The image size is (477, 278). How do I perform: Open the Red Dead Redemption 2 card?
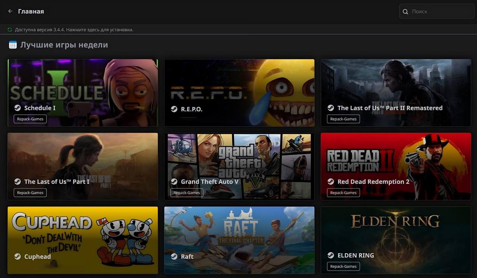[396, 160]
